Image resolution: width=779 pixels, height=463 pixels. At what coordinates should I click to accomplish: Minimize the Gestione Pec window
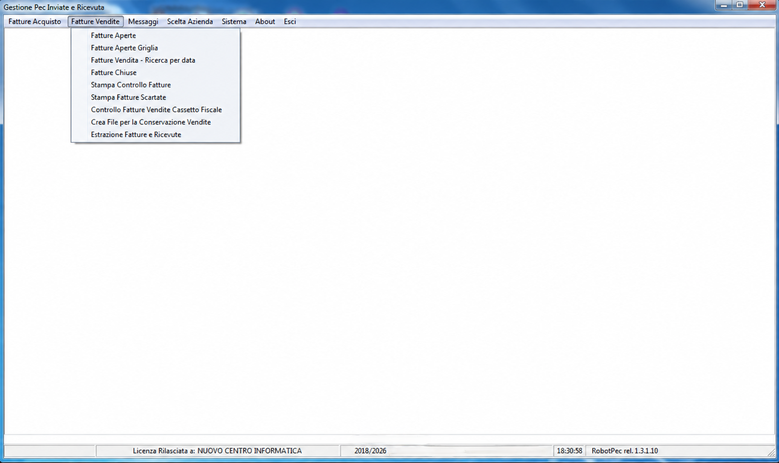[x=723, y=5]
